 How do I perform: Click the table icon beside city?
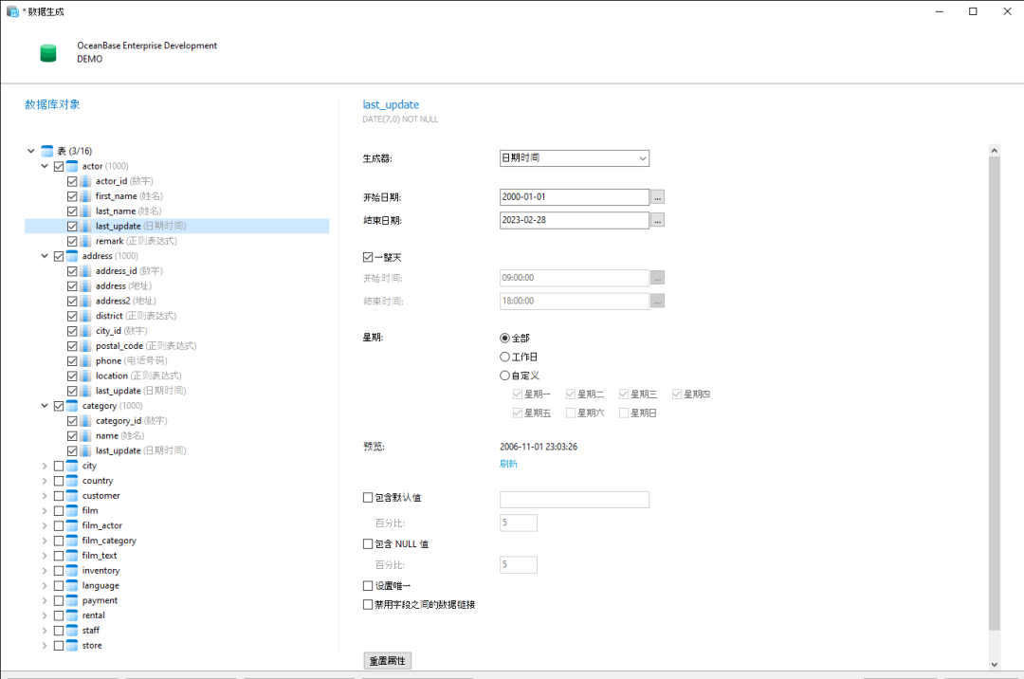pos(72,466)
